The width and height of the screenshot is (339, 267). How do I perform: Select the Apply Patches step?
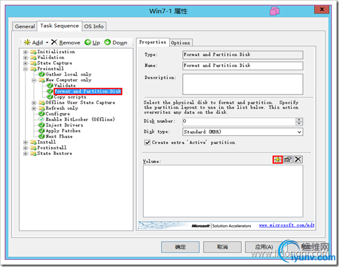click(x=63, y=131)
